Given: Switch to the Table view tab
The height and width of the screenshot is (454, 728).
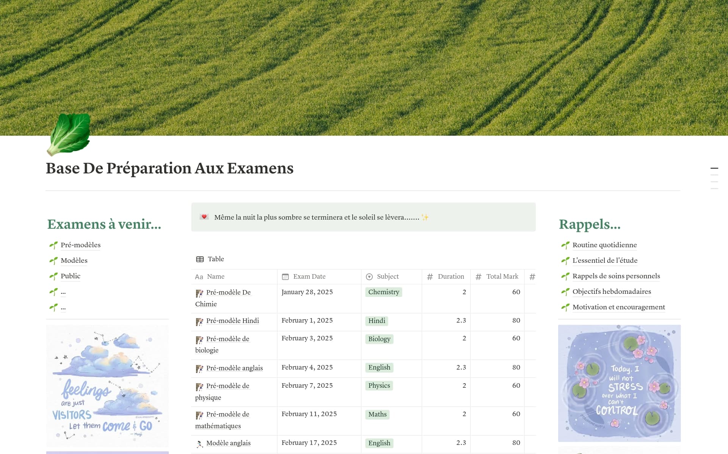Looking at the screenshot, I should tap(215, 259).
